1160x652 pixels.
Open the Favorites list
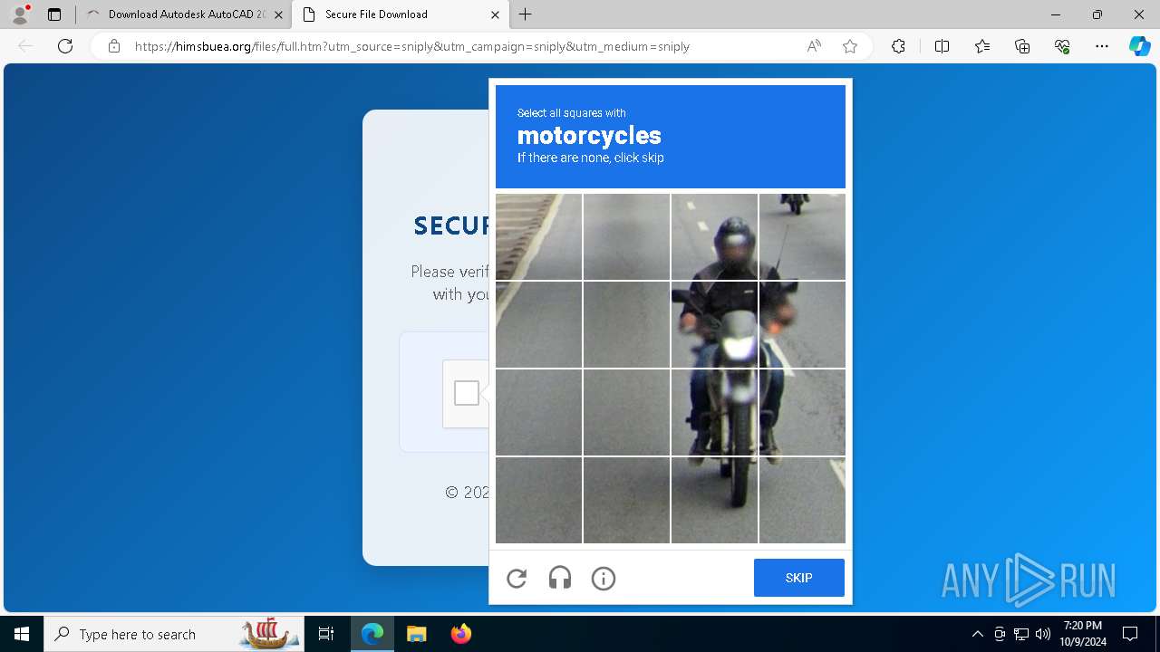(x=982, y=46)
